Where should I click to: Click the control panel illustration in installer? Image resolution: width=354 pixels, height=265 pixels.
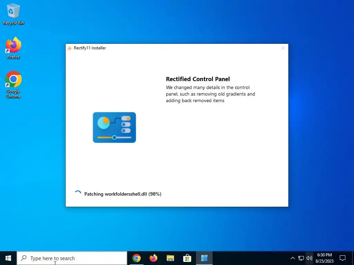(x=114, y=127)
